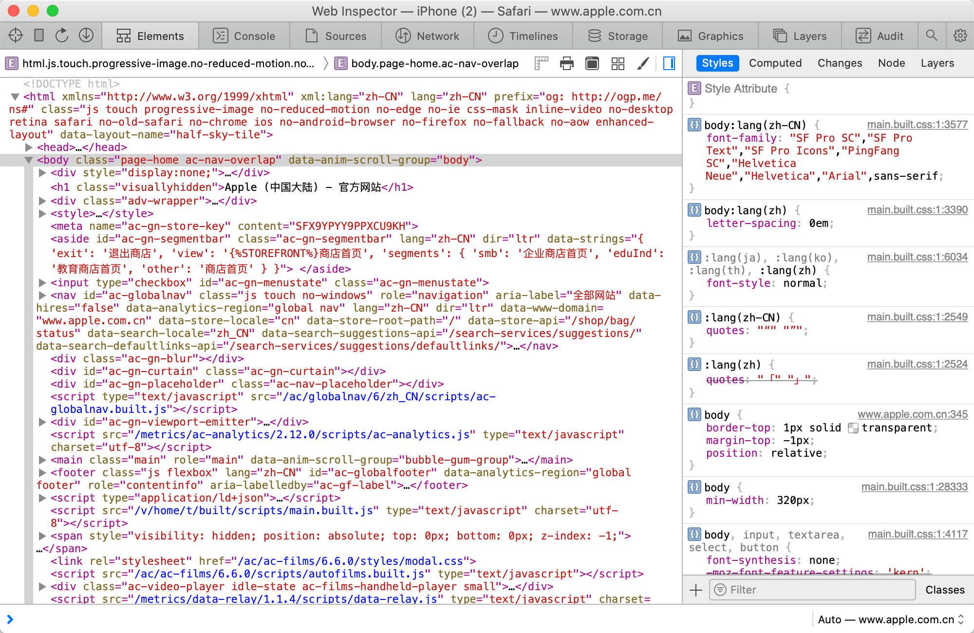Expand the ac-gn-viewport-emitter div
974x633 pixels.
(42, 422)
